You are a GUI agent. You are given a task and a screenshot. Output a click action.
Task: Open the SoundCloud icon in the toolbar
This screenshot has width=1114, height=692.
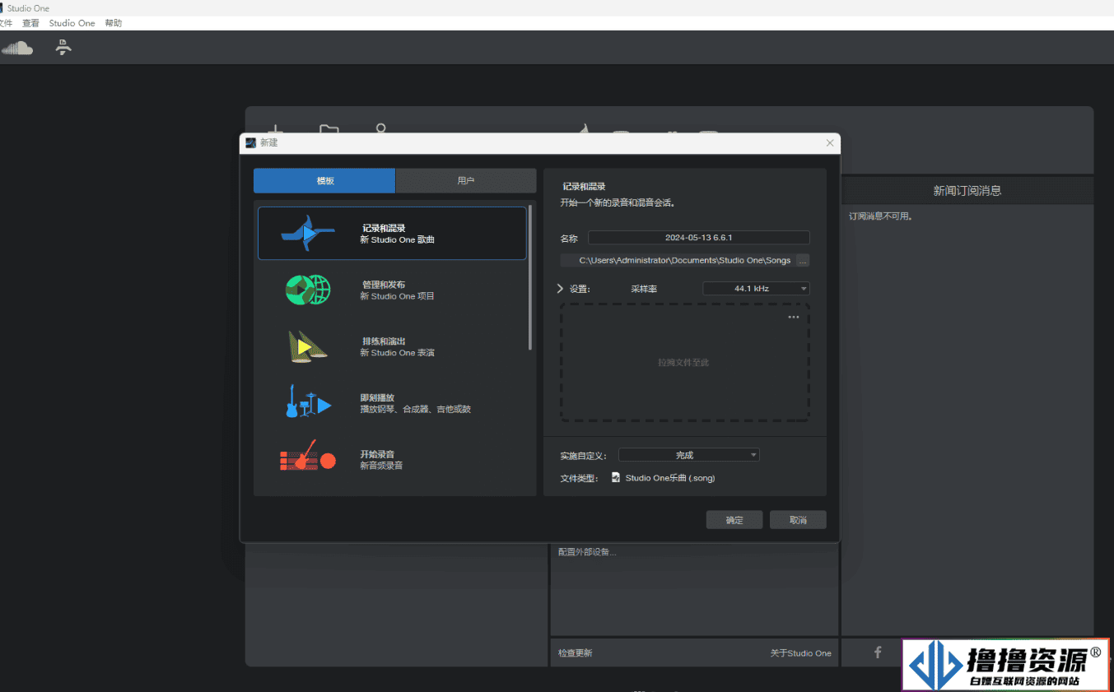tap(17, 49)
